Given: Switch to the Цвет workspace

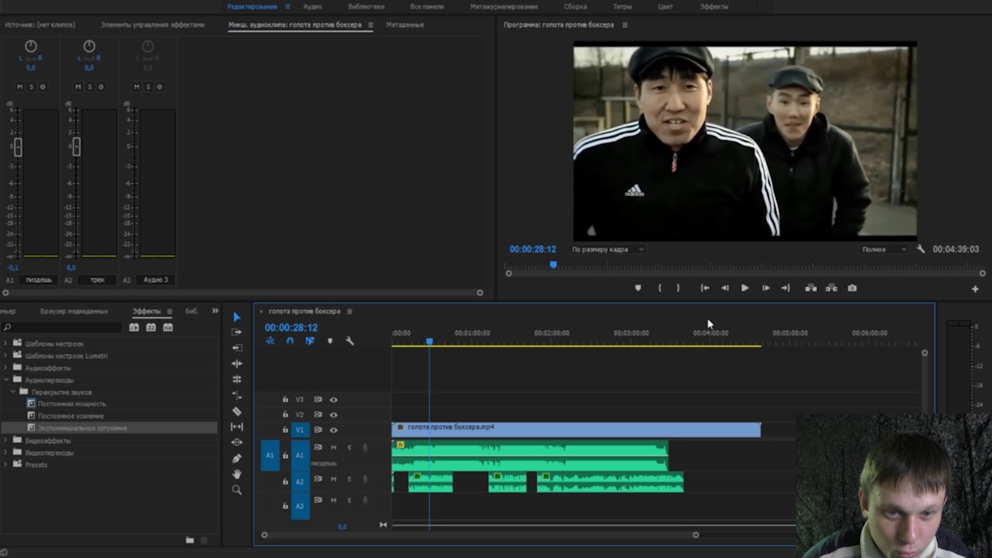Looking at the screenshot, I should tap(665, 6).
